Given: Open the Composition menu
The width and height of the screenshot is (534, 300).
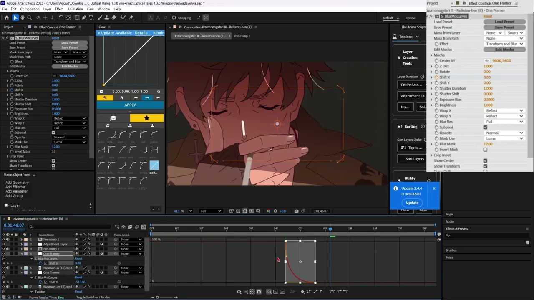Looking at the screenshot, I should [x=30, y=9].
